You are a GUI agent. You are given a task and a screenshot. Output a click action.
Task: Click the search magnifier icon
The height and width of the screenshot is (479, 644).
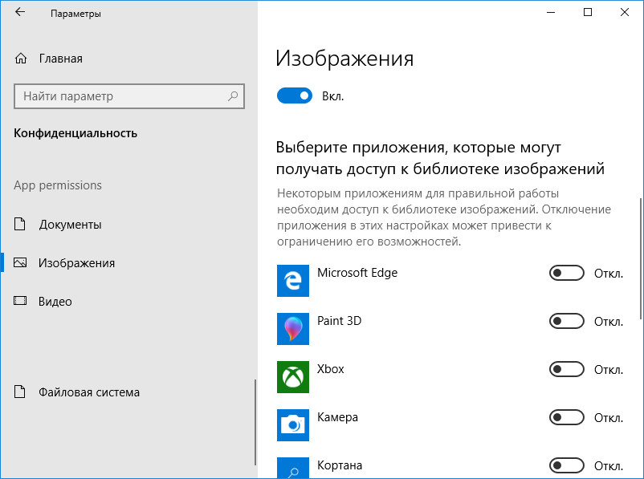tap(233, 96)
